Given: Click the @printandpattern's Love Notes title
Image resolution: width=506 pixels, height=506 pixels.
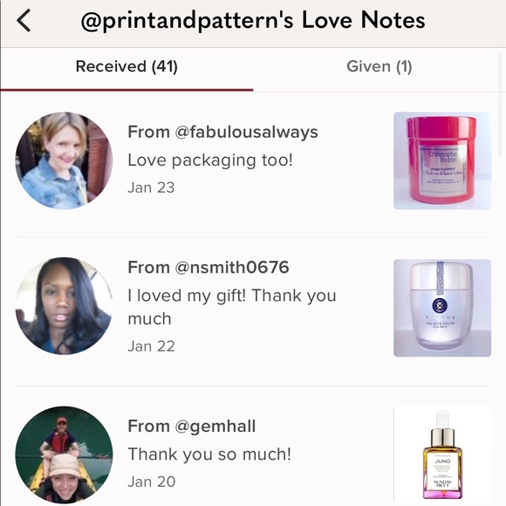Looking at the screenshot, I should pos(253,20).
